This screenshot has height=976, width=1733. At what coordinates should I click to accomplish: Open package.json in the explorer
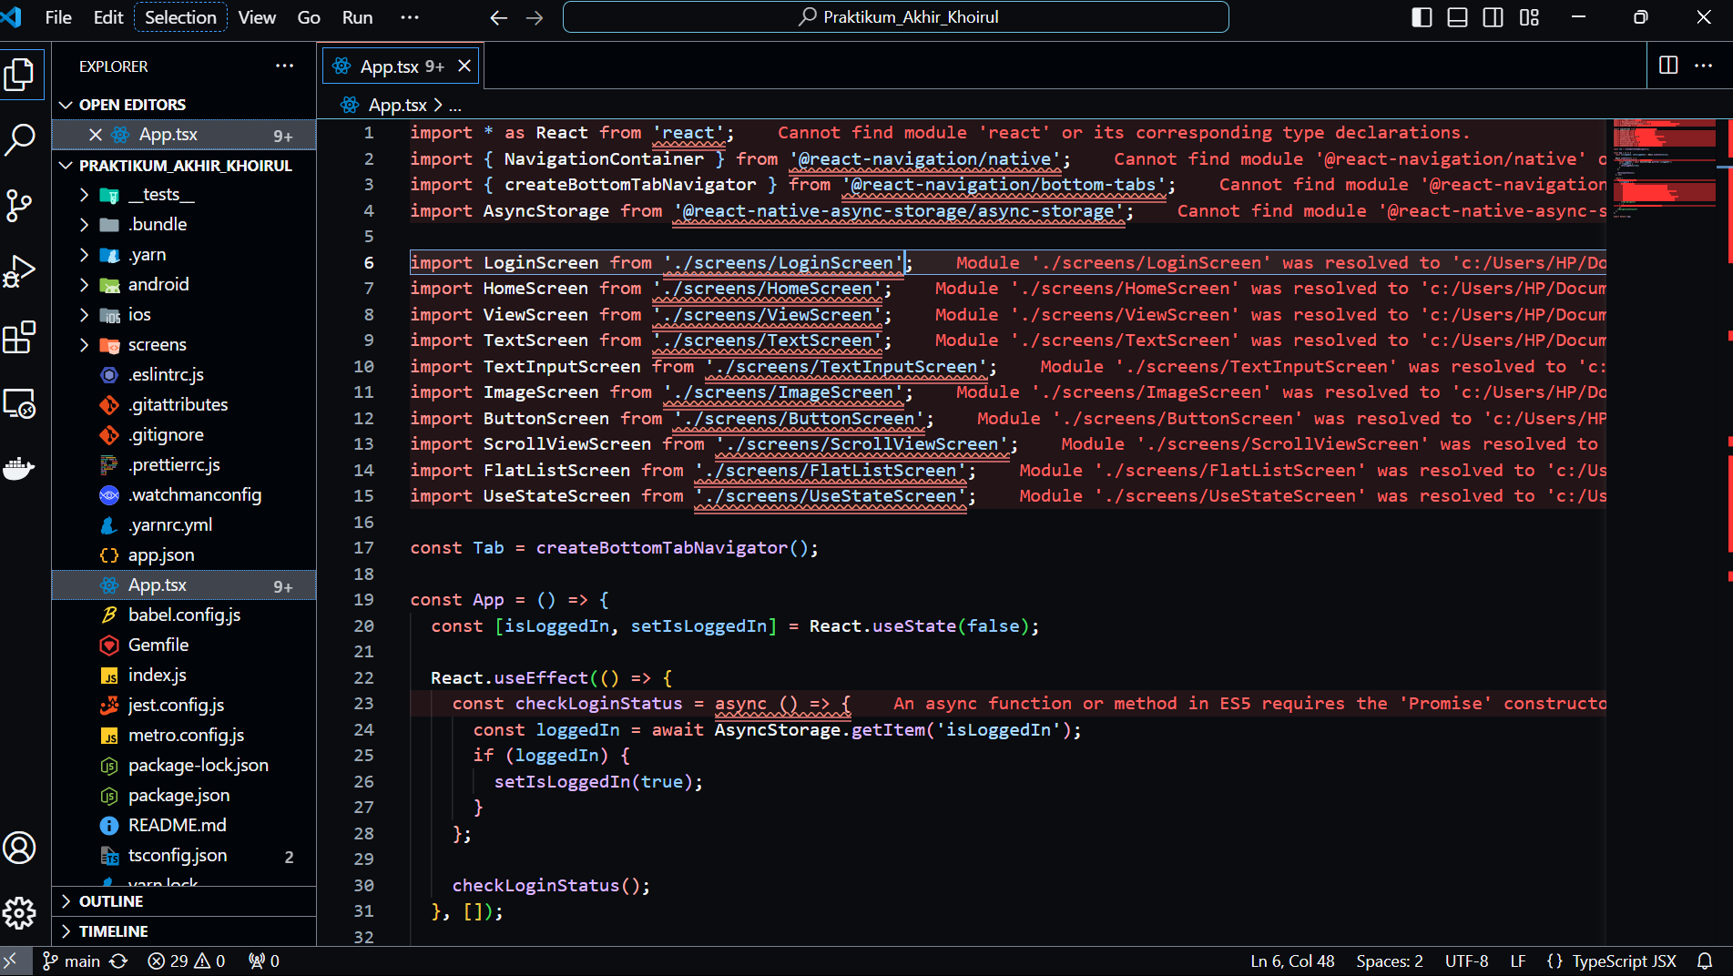coord(184,796)
